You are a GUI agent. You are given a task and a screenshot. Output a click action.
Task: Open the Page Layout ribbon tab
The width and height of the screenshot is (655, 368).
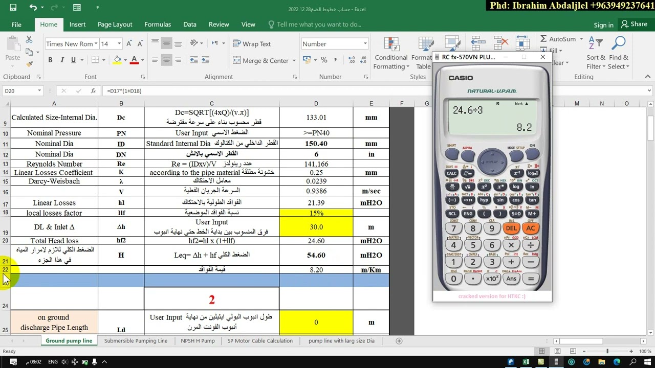[115, 25]
